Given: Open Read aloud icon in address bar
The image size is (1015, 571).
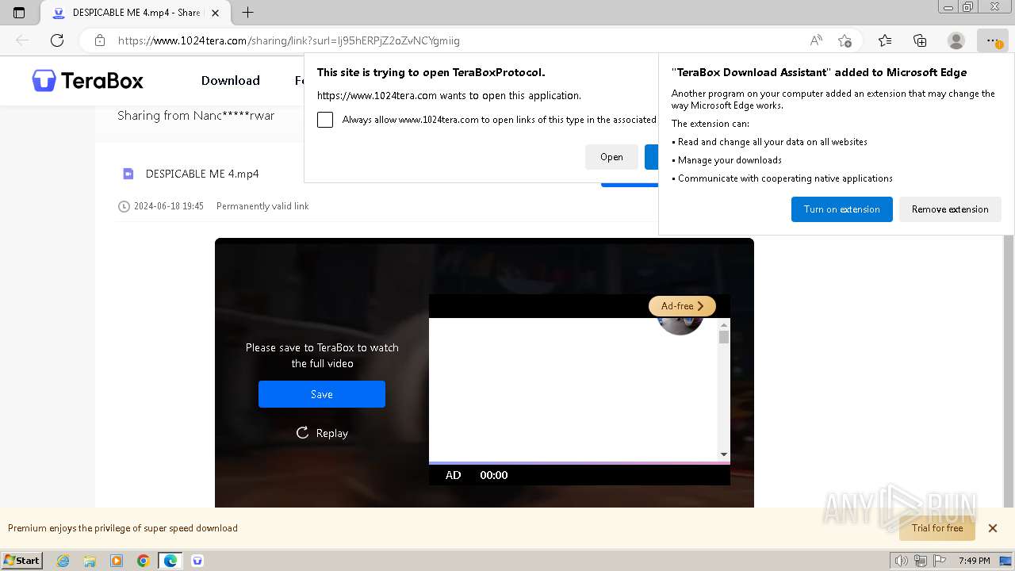Looking at the screenshot, I should click(x=816, y=40).
